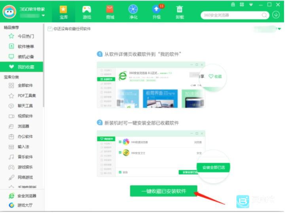
Task: Click 一键收藏已安装软件 button
Action: pos(164,191)
